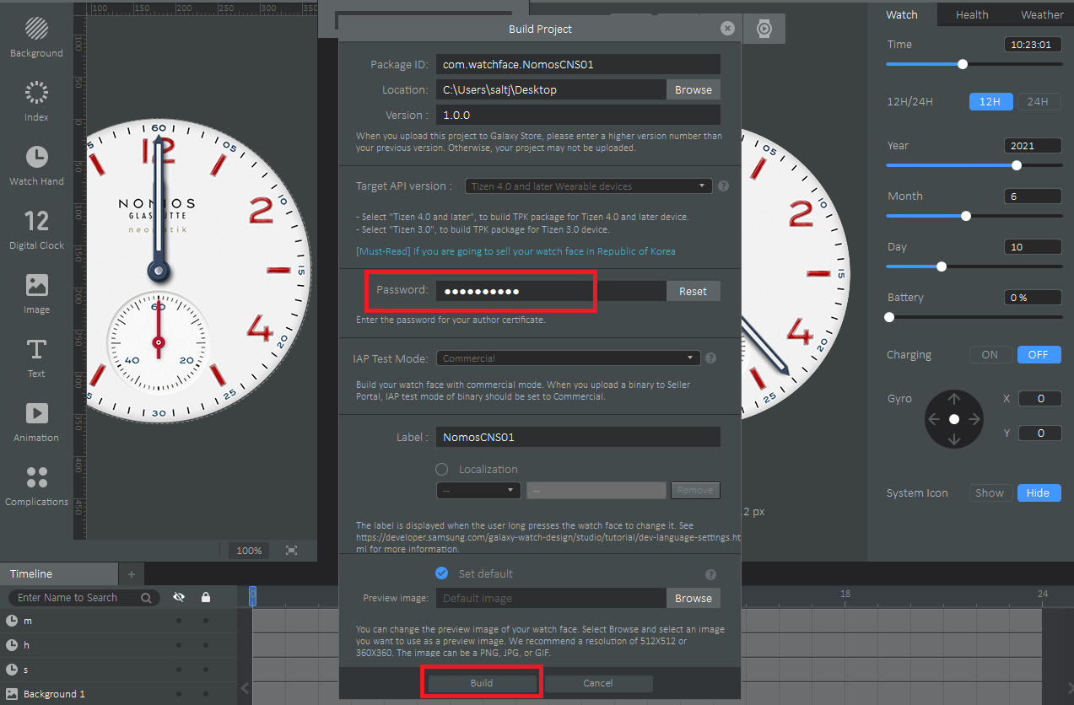The height and width of the screenshot is (705, 1074).
Task: Click the Gyro X value field
Action: (x=1040, y=399)
